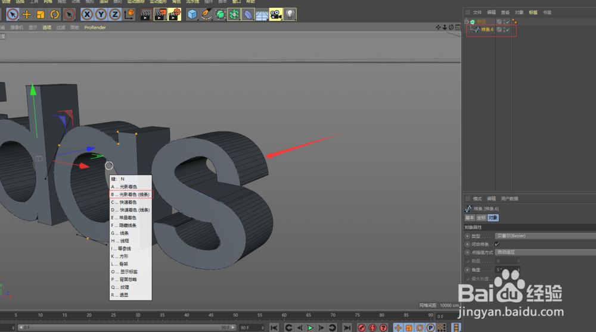Toggle 样条.6 enable green checkmark
596x332 pixels.
[508, 30]
